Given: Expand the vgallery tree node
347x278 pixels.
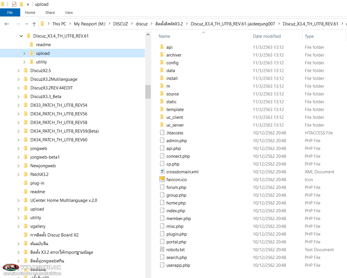Looking at the screenshot, I should click(x=18, y=226).
